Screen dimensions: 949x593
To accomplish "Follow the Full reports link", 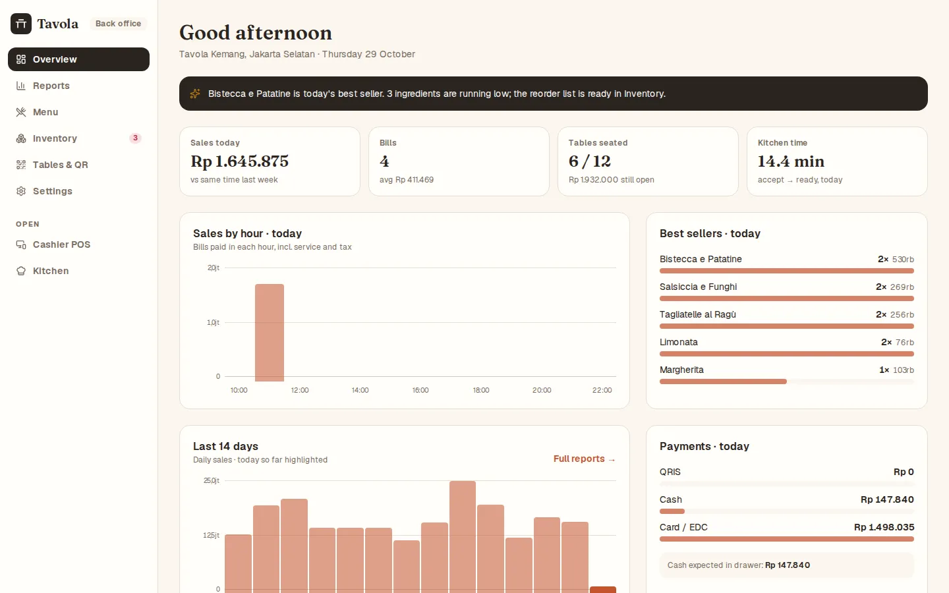I will pyautogui.click(x=584, y=459).
